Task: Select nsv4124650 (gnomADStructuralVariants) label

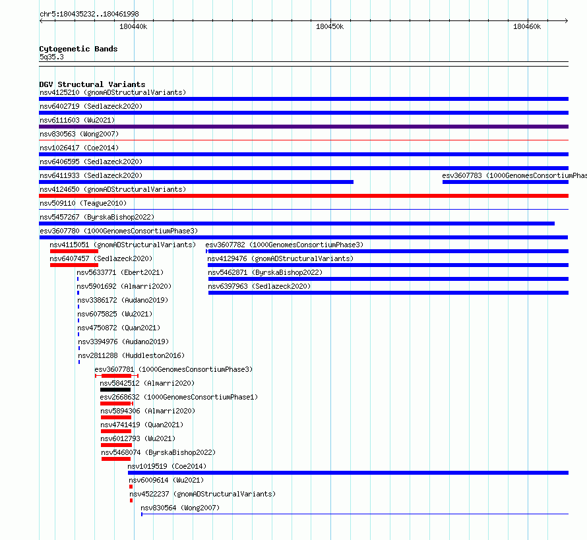Action: [113, 189]
